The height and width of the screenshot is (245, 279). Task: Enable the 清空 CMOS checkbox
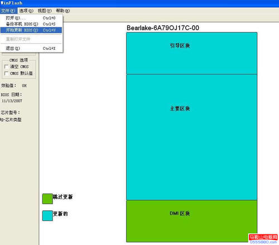point(6,67)
